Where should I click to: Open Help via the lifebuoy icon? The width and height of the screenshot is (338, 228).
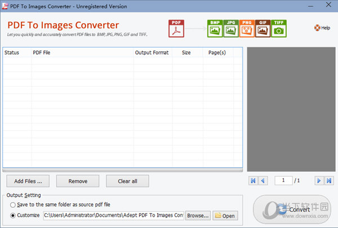tap(317, 28)
